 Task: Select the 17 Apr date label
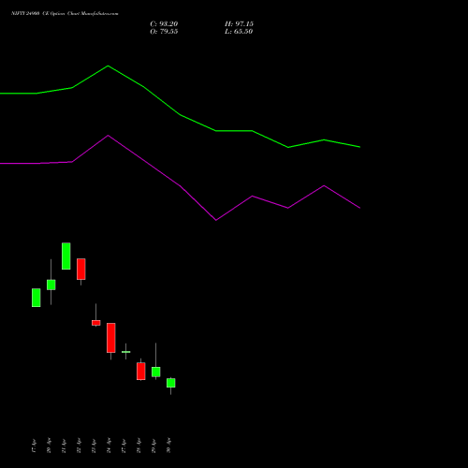(34, 446)
